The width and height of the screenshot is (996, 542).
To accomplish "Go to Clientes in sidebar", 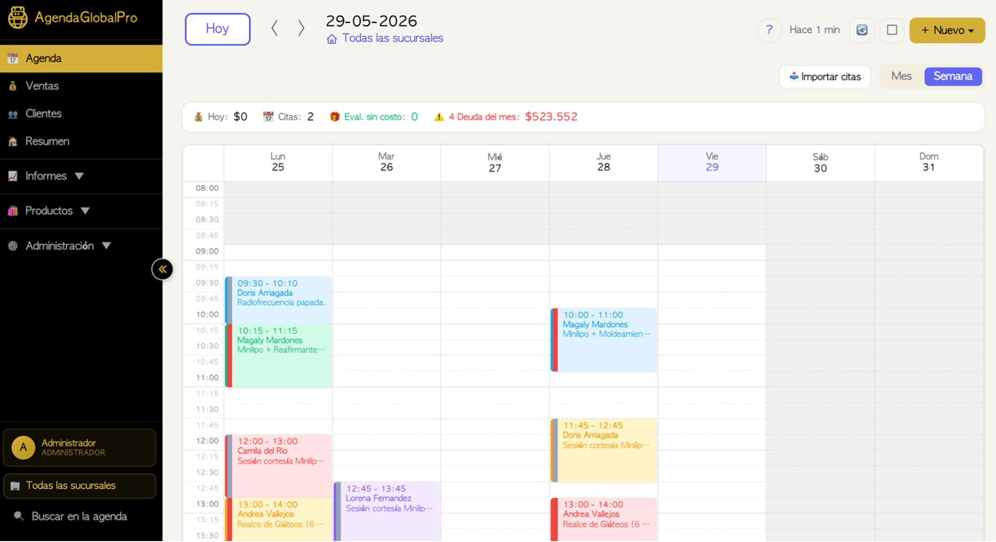I will pos(81,114).
